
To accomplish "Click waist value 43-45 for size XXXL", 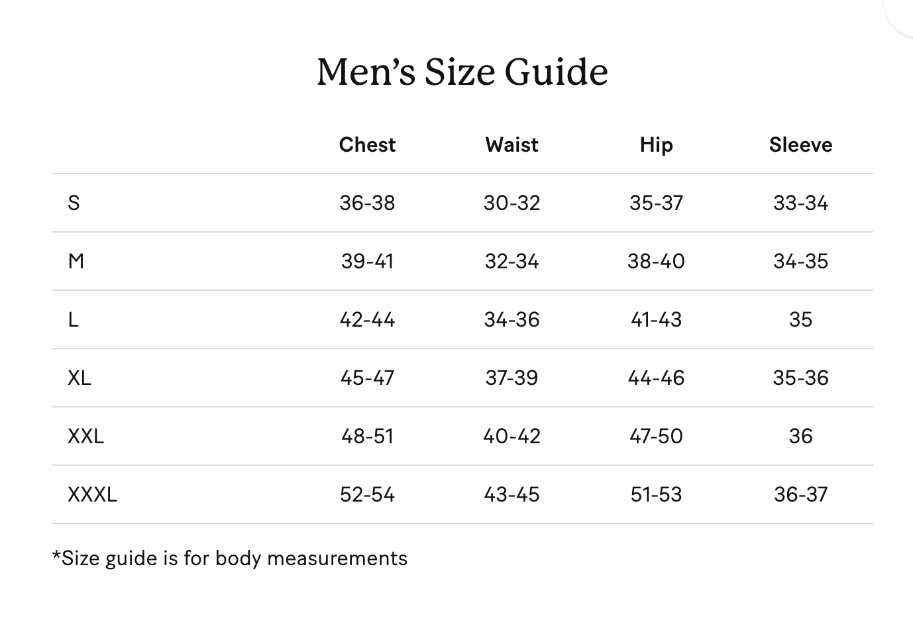I will pos(511,494).
